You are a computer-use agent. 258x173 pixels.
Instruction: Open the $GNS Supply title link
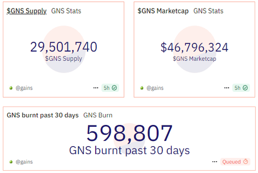(x=26, y=11)
